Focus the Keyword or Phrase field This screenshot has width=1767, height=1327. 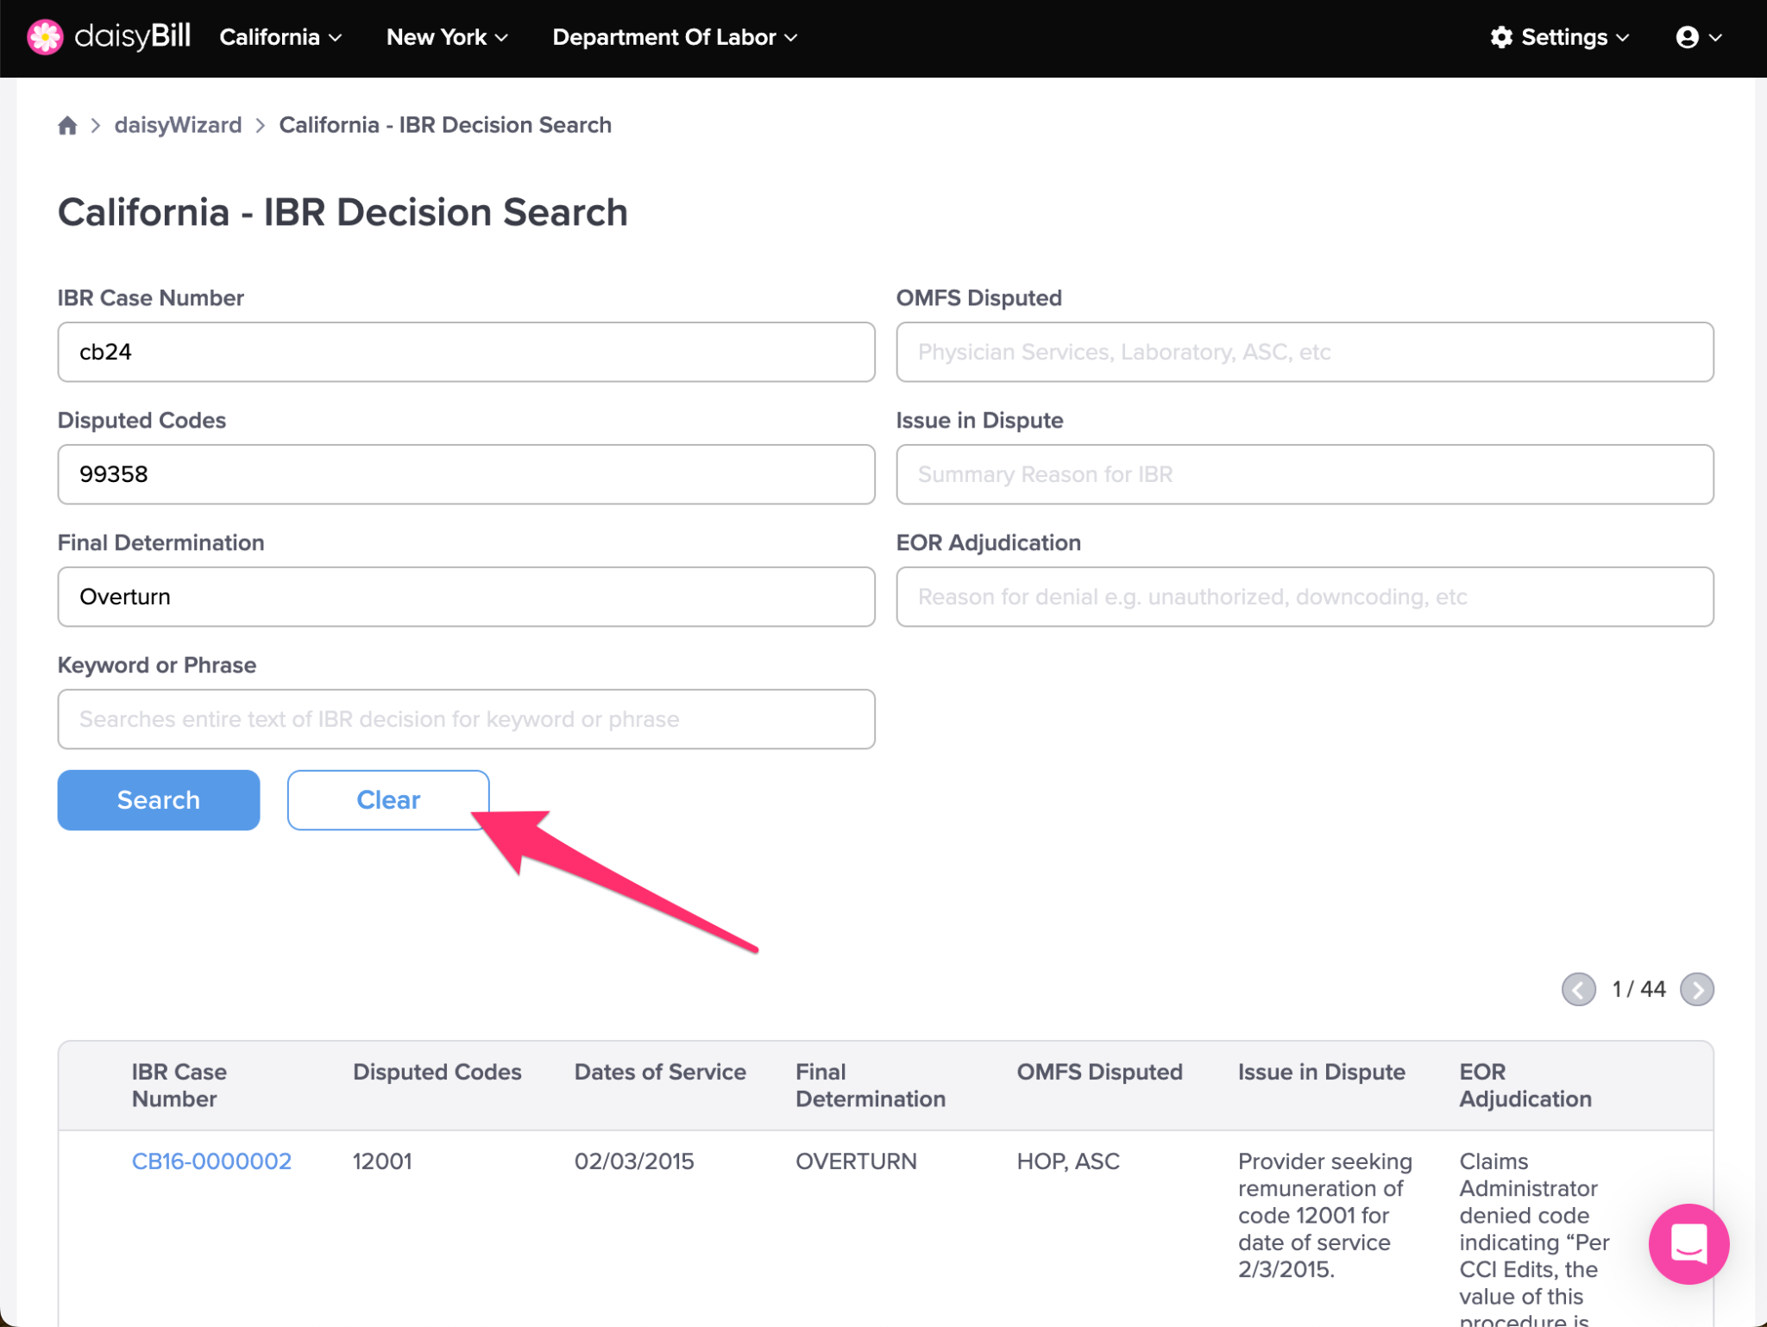coord(466,719)
